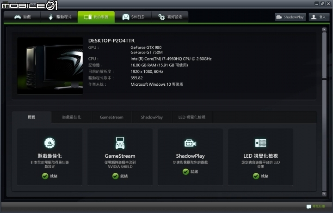Select the My Rig tab (我的裝置)

click(x=96, y=17)
